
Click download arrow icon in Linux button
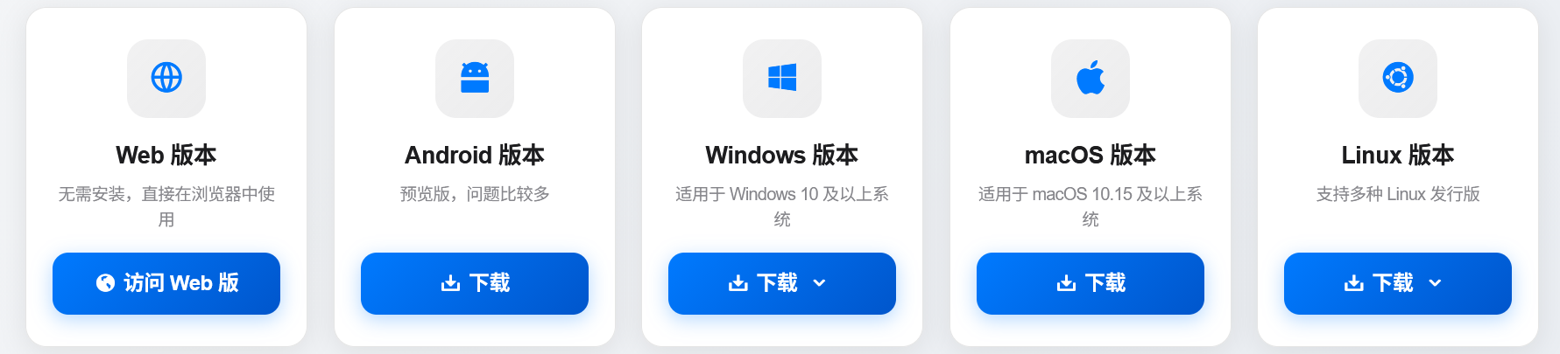click(1354, 283)
